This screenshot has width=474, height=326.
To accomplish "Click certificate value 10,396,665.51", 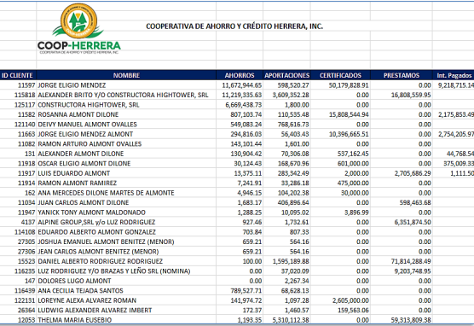I will [x=349, y=134].
